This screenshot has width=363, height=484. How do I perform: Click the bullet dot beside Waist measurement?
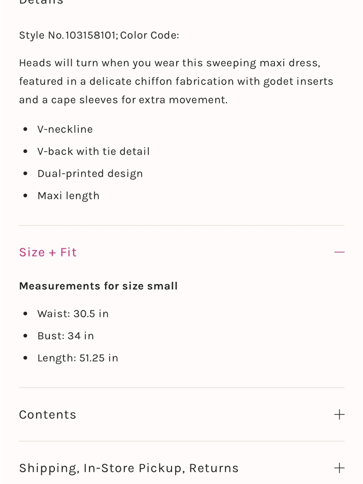25,314
